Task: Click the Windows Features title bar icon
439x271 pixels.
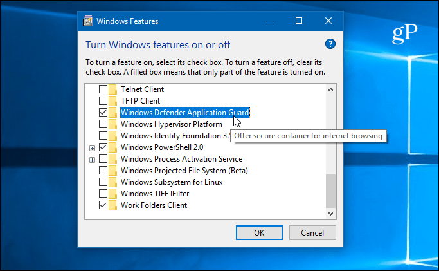Action: pos(87,21)
